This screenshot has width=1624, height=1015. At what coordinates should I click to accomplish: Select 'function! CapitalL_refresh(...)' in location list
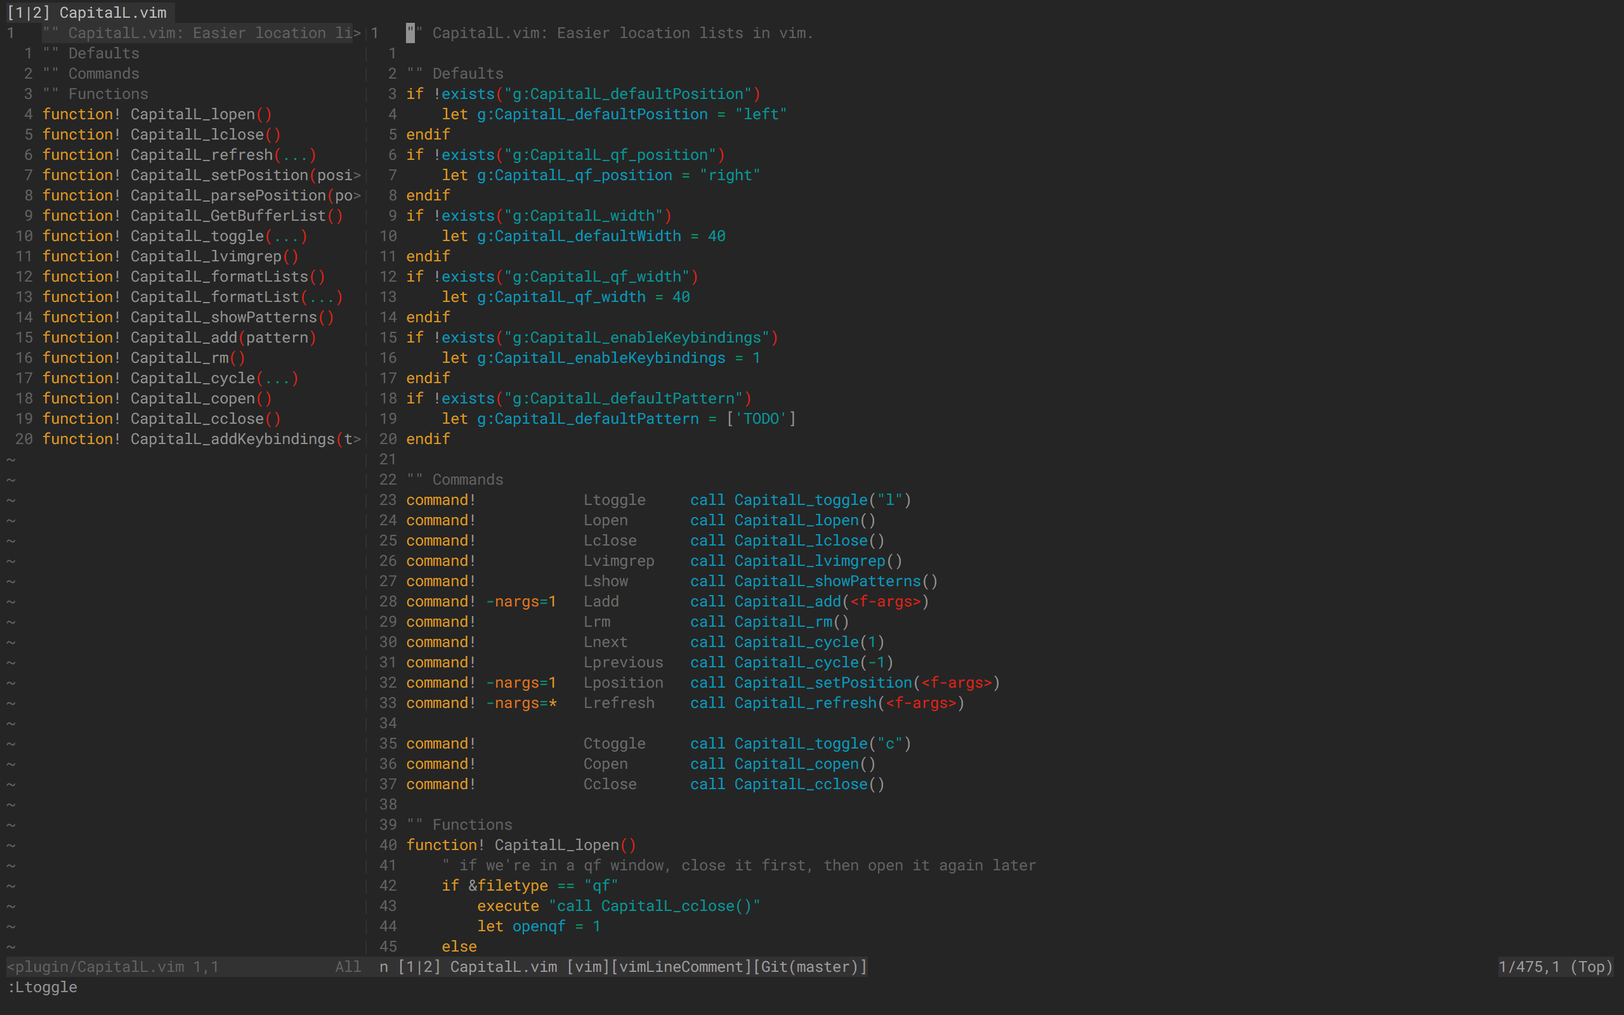point(179,154)
